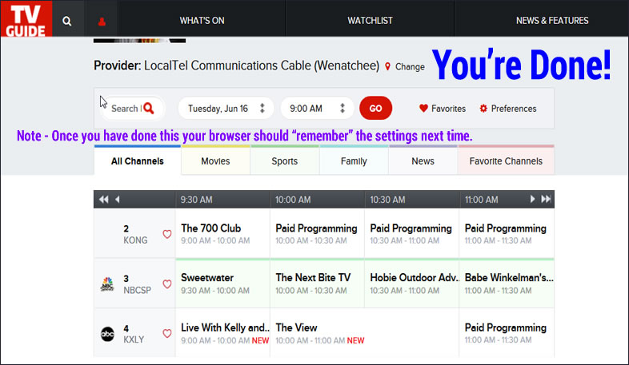Select the All Channels tab
629x365 pixels.
tap(138, 161)
